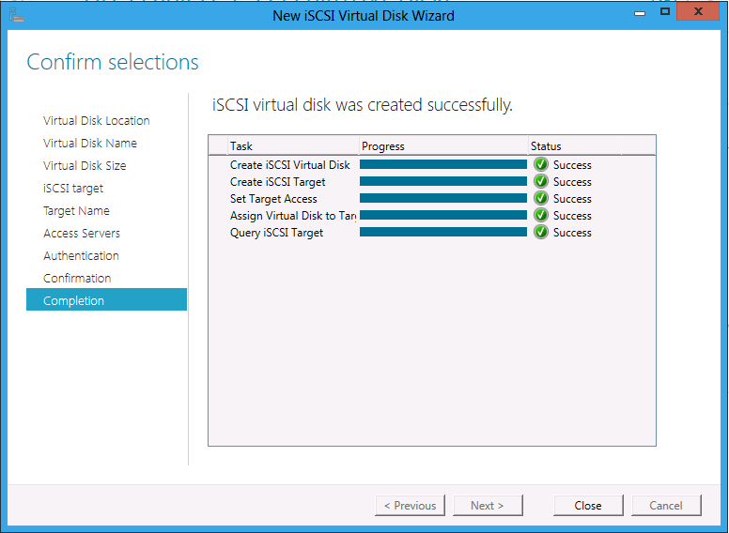
Task: Minimize the iSCSI wizard window
Action: [x=640, y=13]
